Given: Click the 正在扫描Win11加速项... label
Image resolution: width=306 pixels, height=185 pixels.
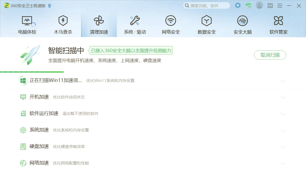Looking at the screenshot, I should tap(56, 80).
